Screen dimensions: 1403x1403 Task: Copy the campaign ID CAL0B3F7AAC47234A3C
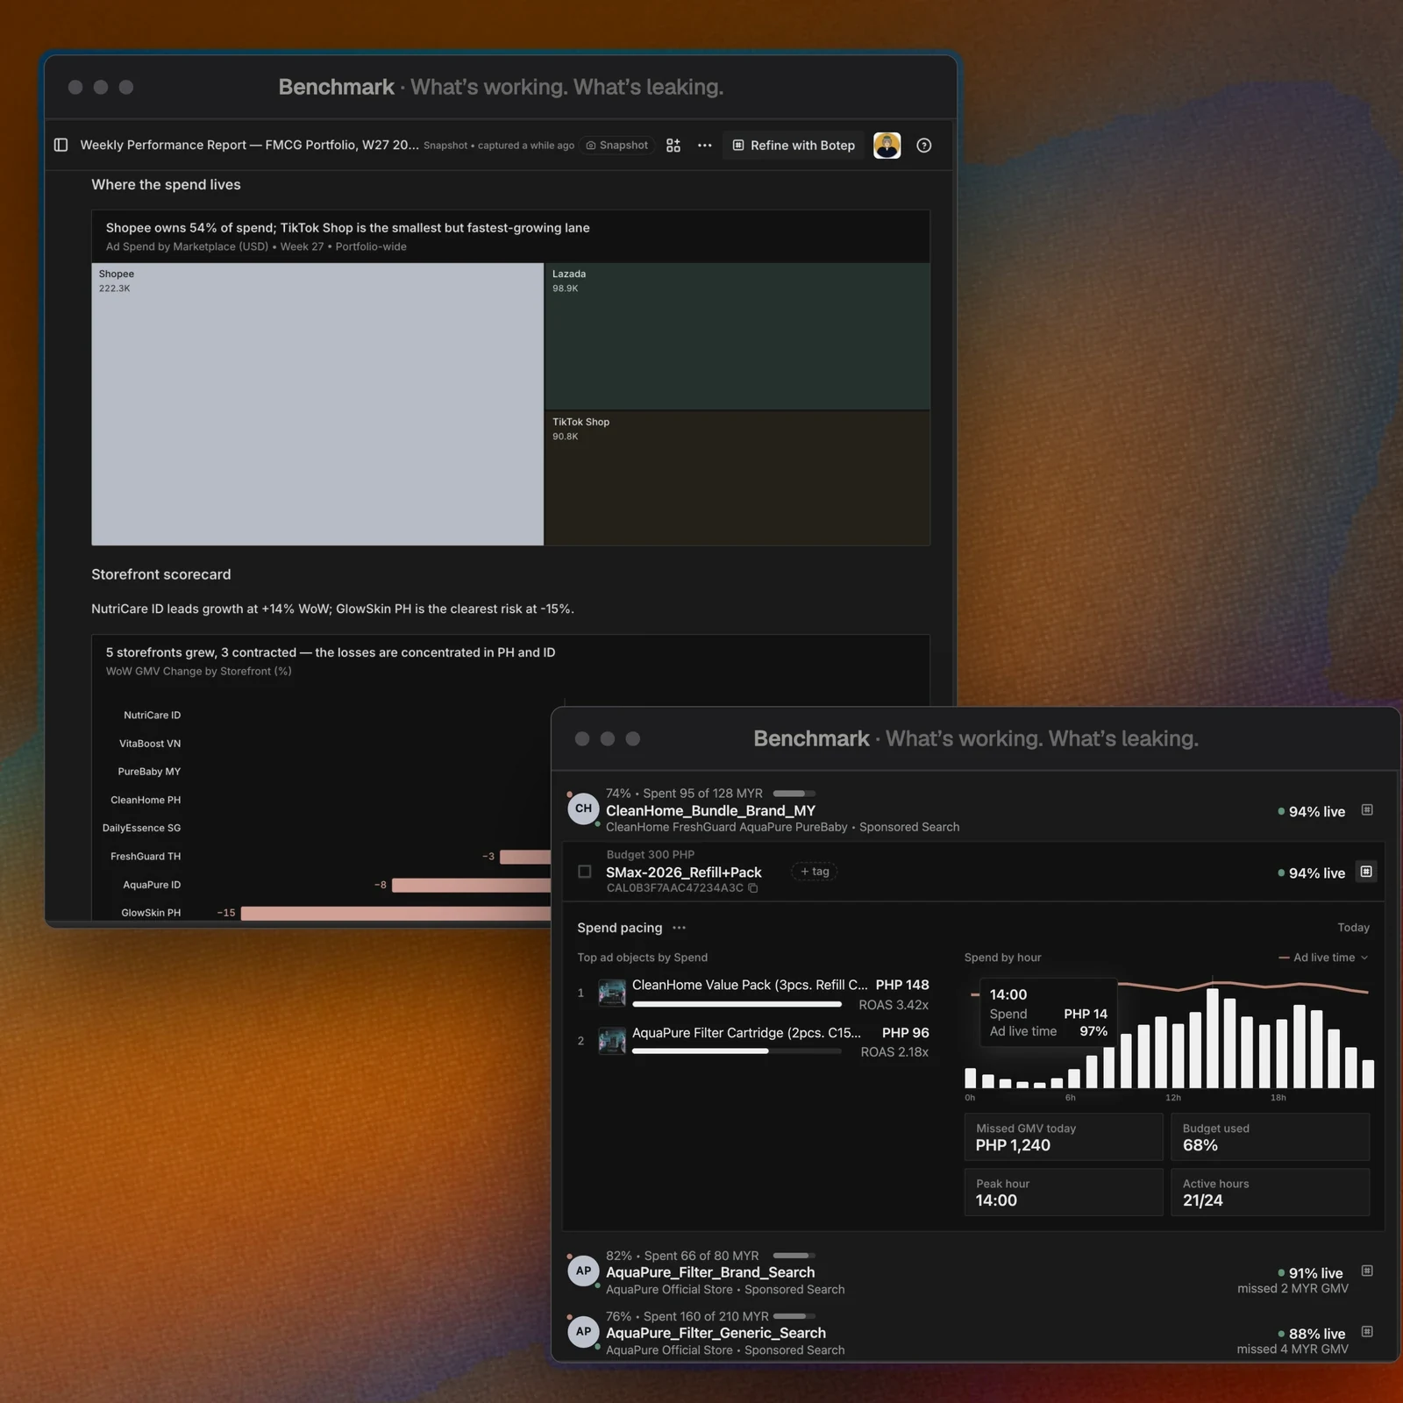(x=753, y=888)
